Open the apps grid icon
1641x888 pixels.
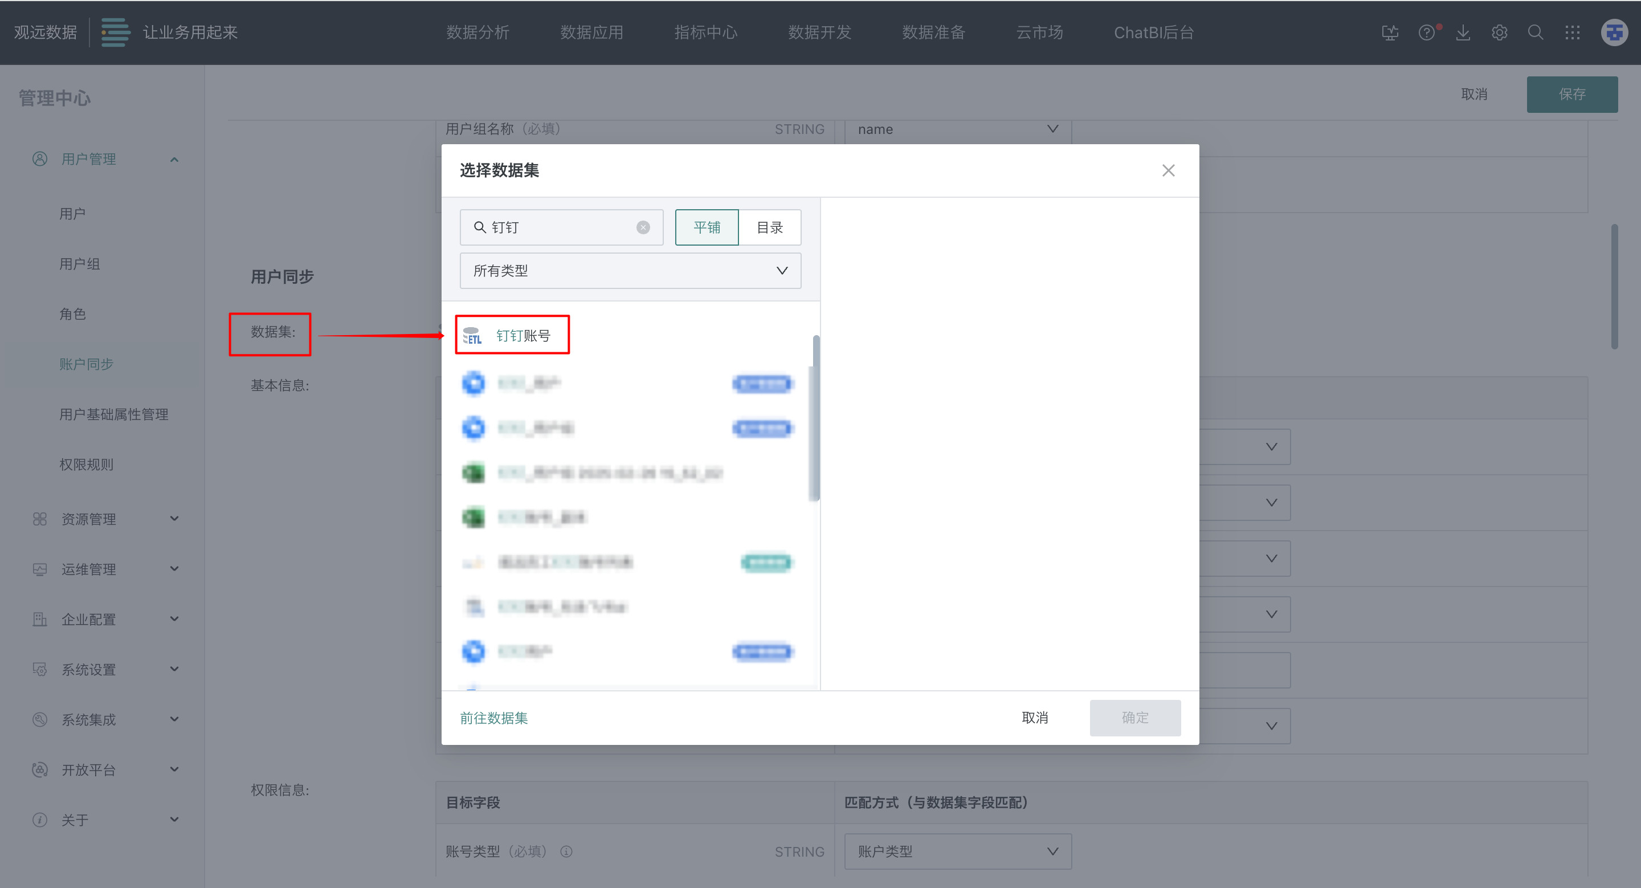tap(1572, 32)
